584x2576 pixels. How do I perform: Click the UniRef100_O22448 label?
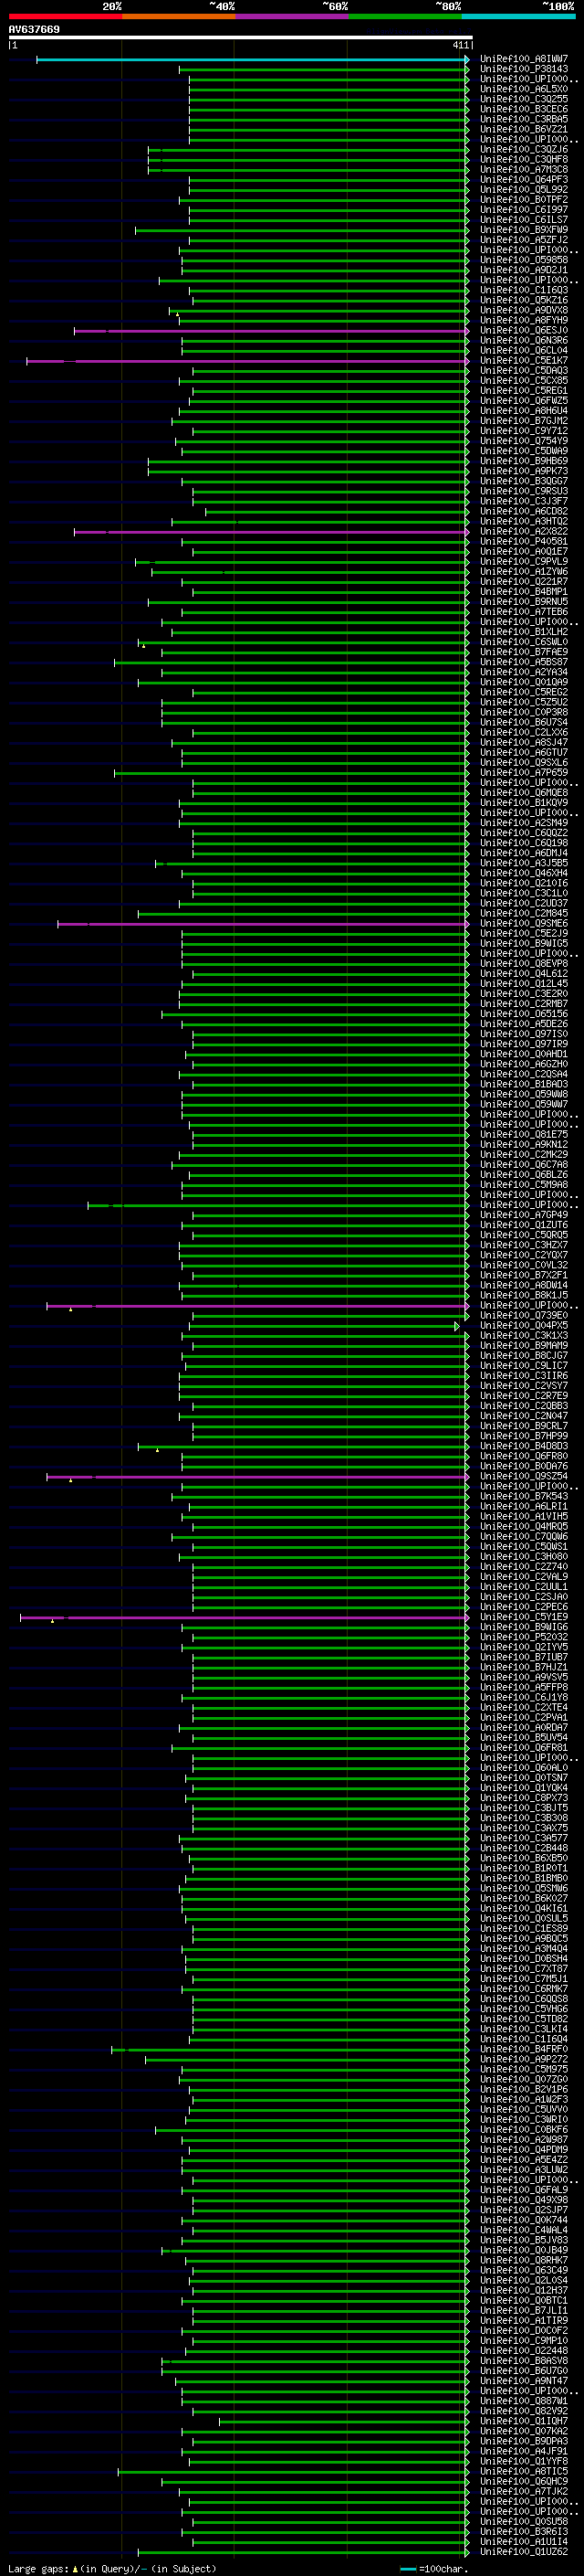pos(524,2350)
